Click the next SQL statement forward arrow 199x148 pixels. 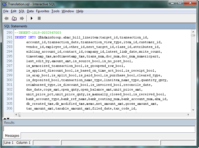pos(22,18)
